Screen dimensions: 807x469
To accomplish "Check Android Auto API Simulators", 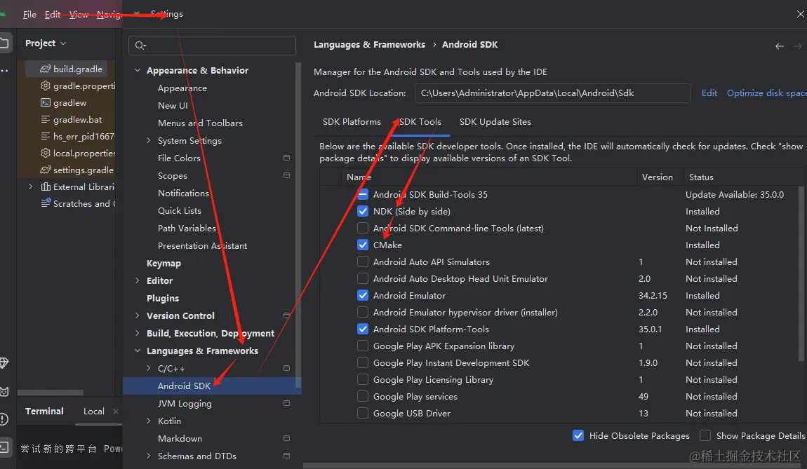I will point(363,261).
